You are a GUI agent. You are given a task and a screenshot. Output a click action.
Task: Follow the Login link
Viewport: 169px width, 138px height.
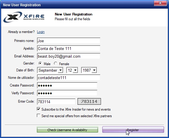click(x=41, y=32)
